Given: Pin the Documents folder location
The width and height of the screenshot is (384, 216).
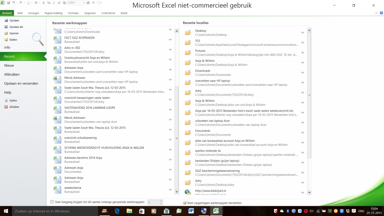Looking at the screenshot, I should [302, 132].
